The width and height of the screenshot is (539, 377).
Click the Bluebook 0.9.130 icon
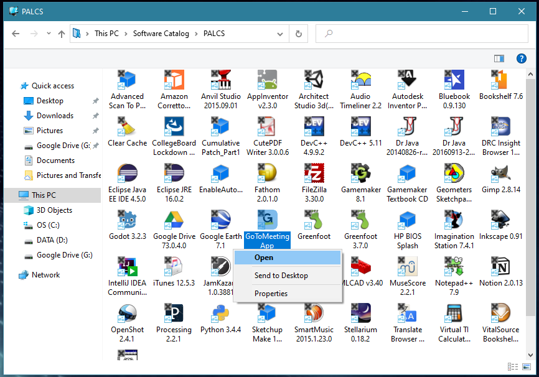pyautogui.click(x=454, y=80)
